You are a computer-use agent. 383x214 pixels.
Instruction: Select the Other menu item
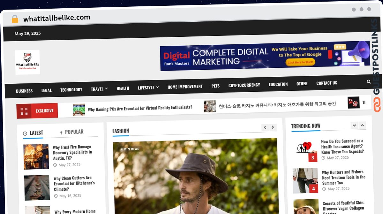(302, 84)
